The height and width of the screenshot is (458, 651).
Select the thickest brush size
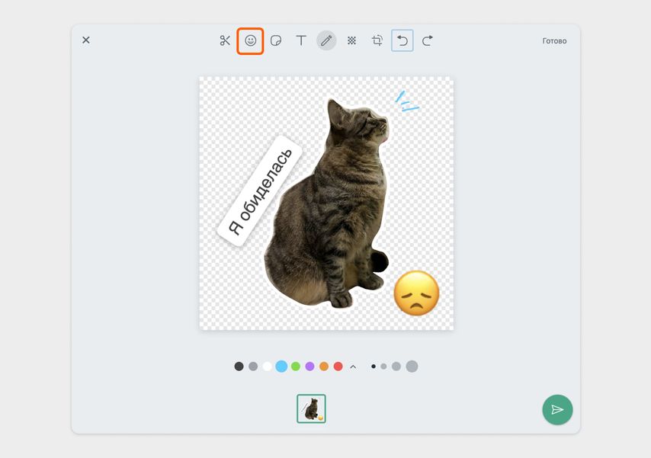click(x=412, y=367)
